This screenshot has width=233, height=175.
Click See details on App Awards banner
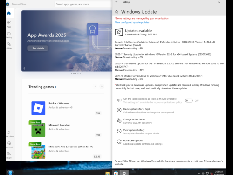(x=38, y=48)
